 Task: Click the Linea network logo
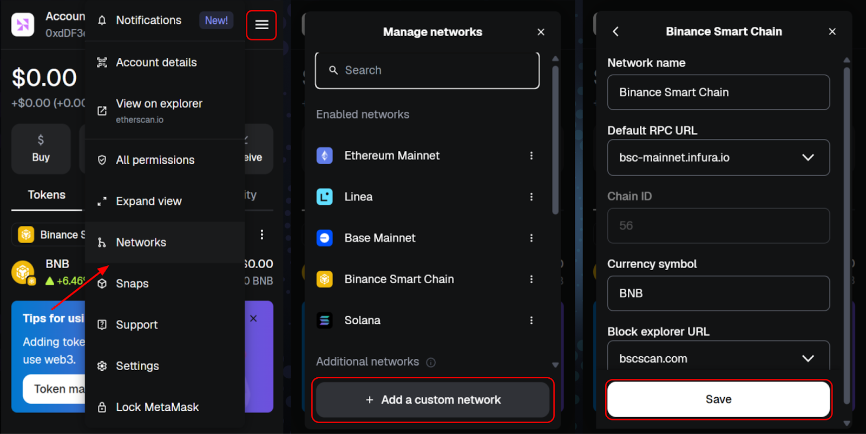(x=324, y=197)
